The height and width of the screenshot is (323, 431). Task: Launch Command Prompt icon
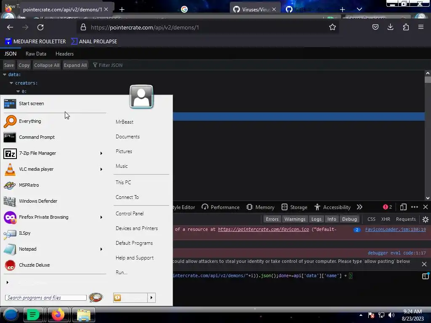pos(10,137)
